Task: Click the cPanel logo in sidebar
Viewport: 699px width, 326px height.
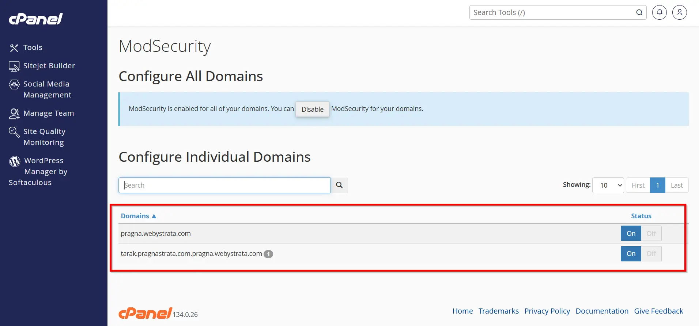Action: 36,19
